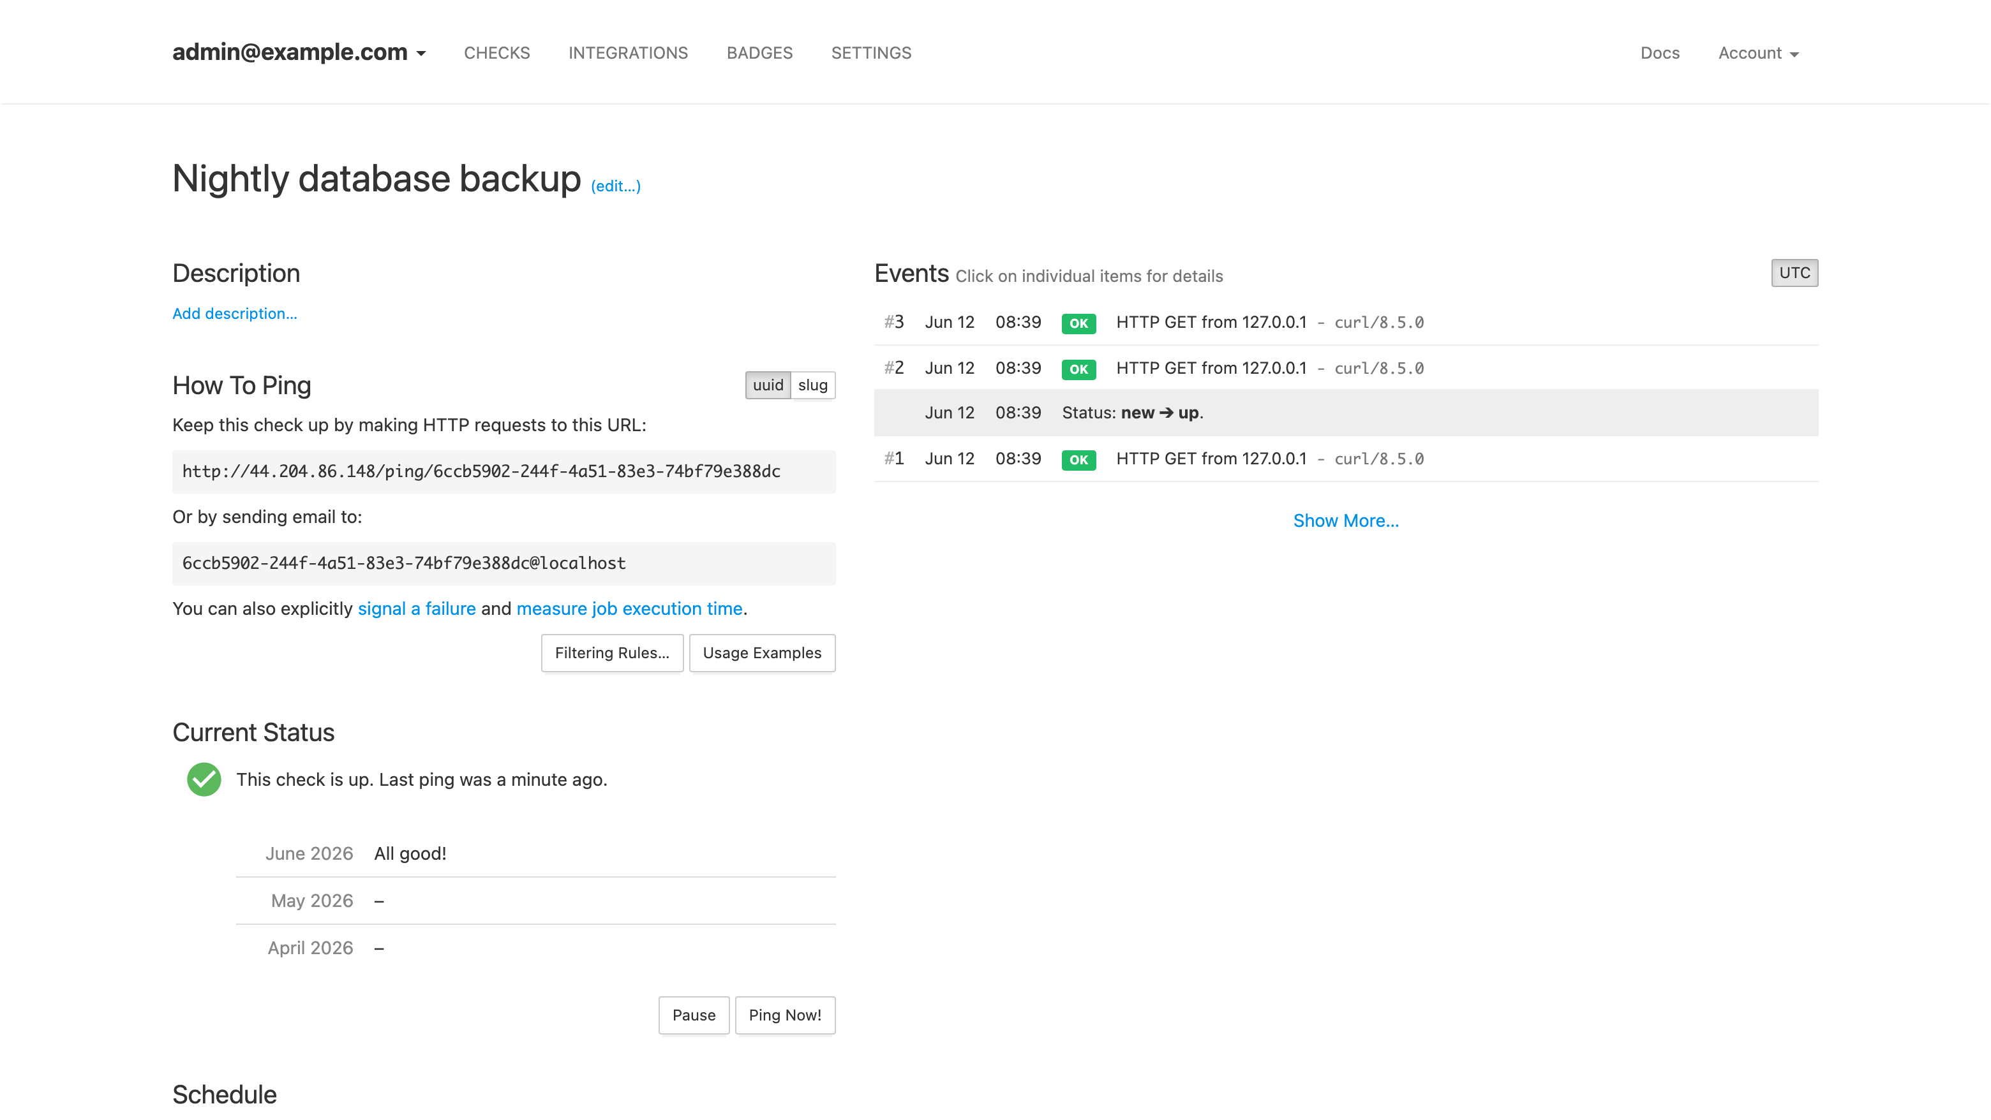Click the Status: new → up row
Image resolution: width=1991 pixels, height=1120 pixels.
tap(1346, 413)
